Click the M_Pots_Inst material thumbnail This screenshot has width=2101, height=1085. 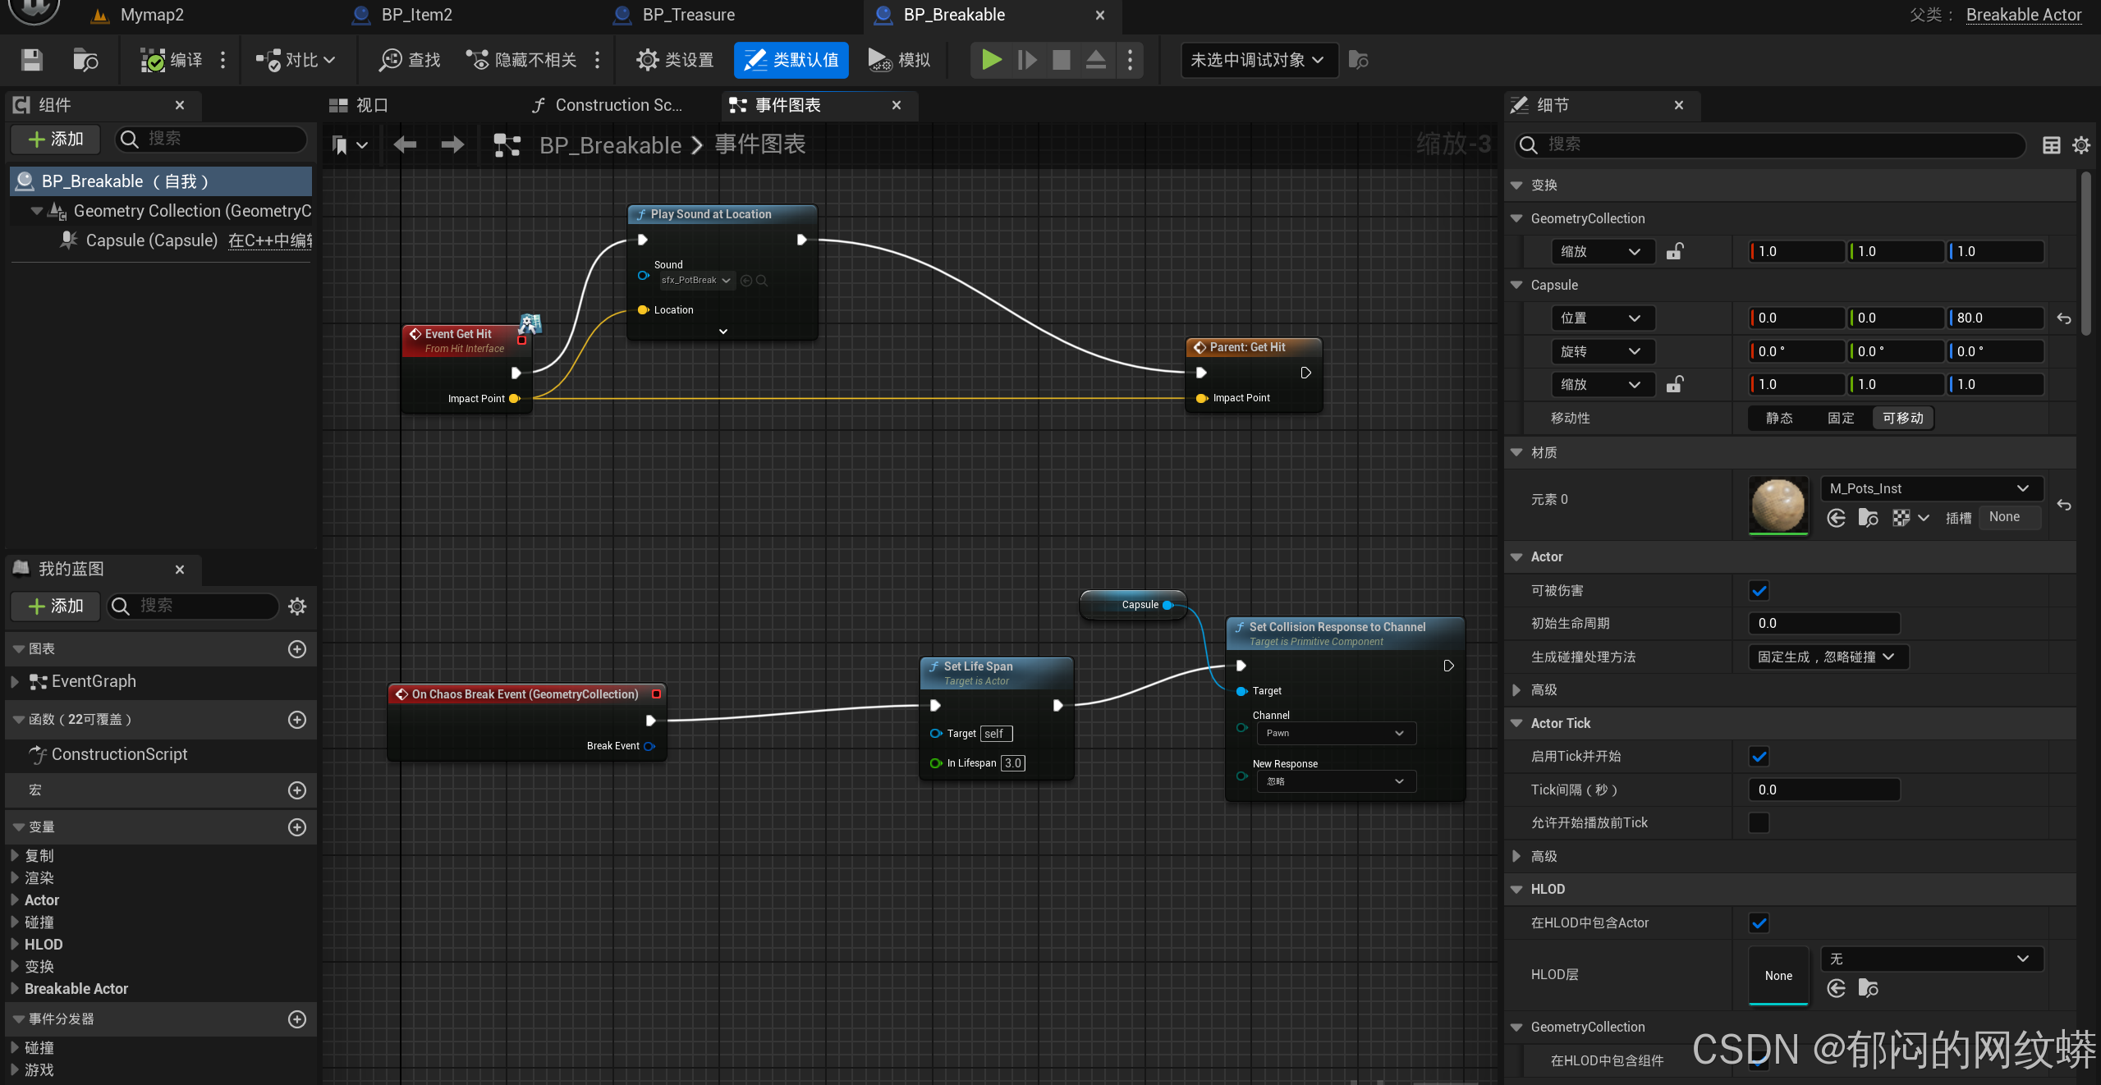1778,505
